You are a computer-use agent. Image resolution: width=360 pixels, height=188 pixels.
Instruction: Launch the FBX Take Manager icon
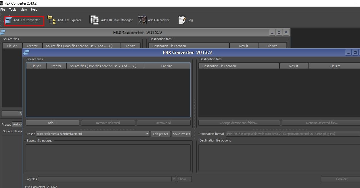click(x=94, y=20)
